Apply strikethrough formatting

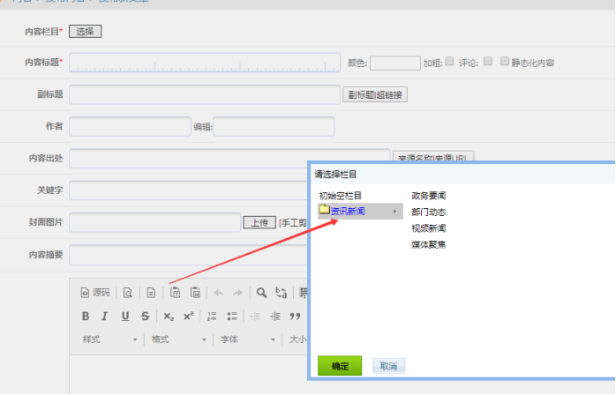(x=145, y=317)
